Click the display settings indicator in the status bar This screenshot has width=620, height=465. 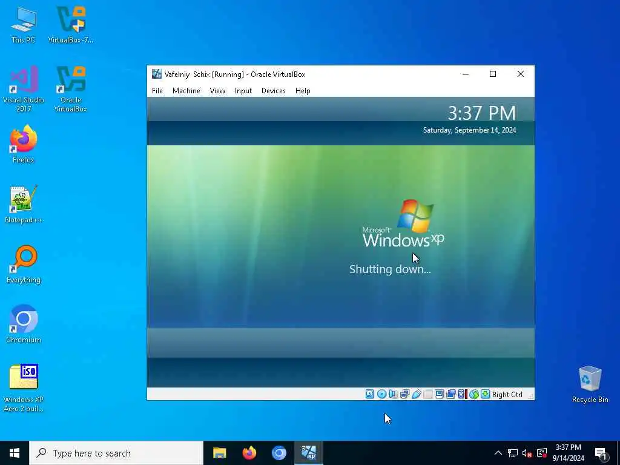[x=439, y=394]
